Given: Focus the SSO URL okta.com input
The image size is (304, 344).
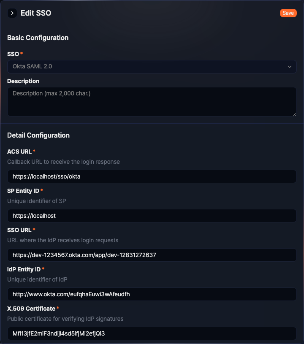Looking at the screenshot, I should [152, 255].
